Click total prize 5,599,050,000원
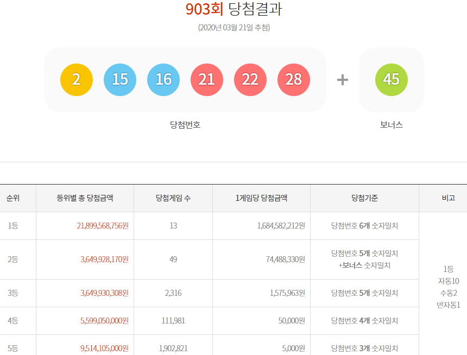This screenshot has width=467, height=355. tap(105, 321)
